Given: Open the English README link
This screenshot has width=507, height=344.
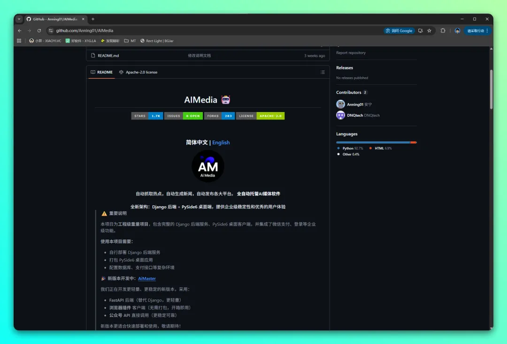Looking at the screenshot, I should [221, 142].
